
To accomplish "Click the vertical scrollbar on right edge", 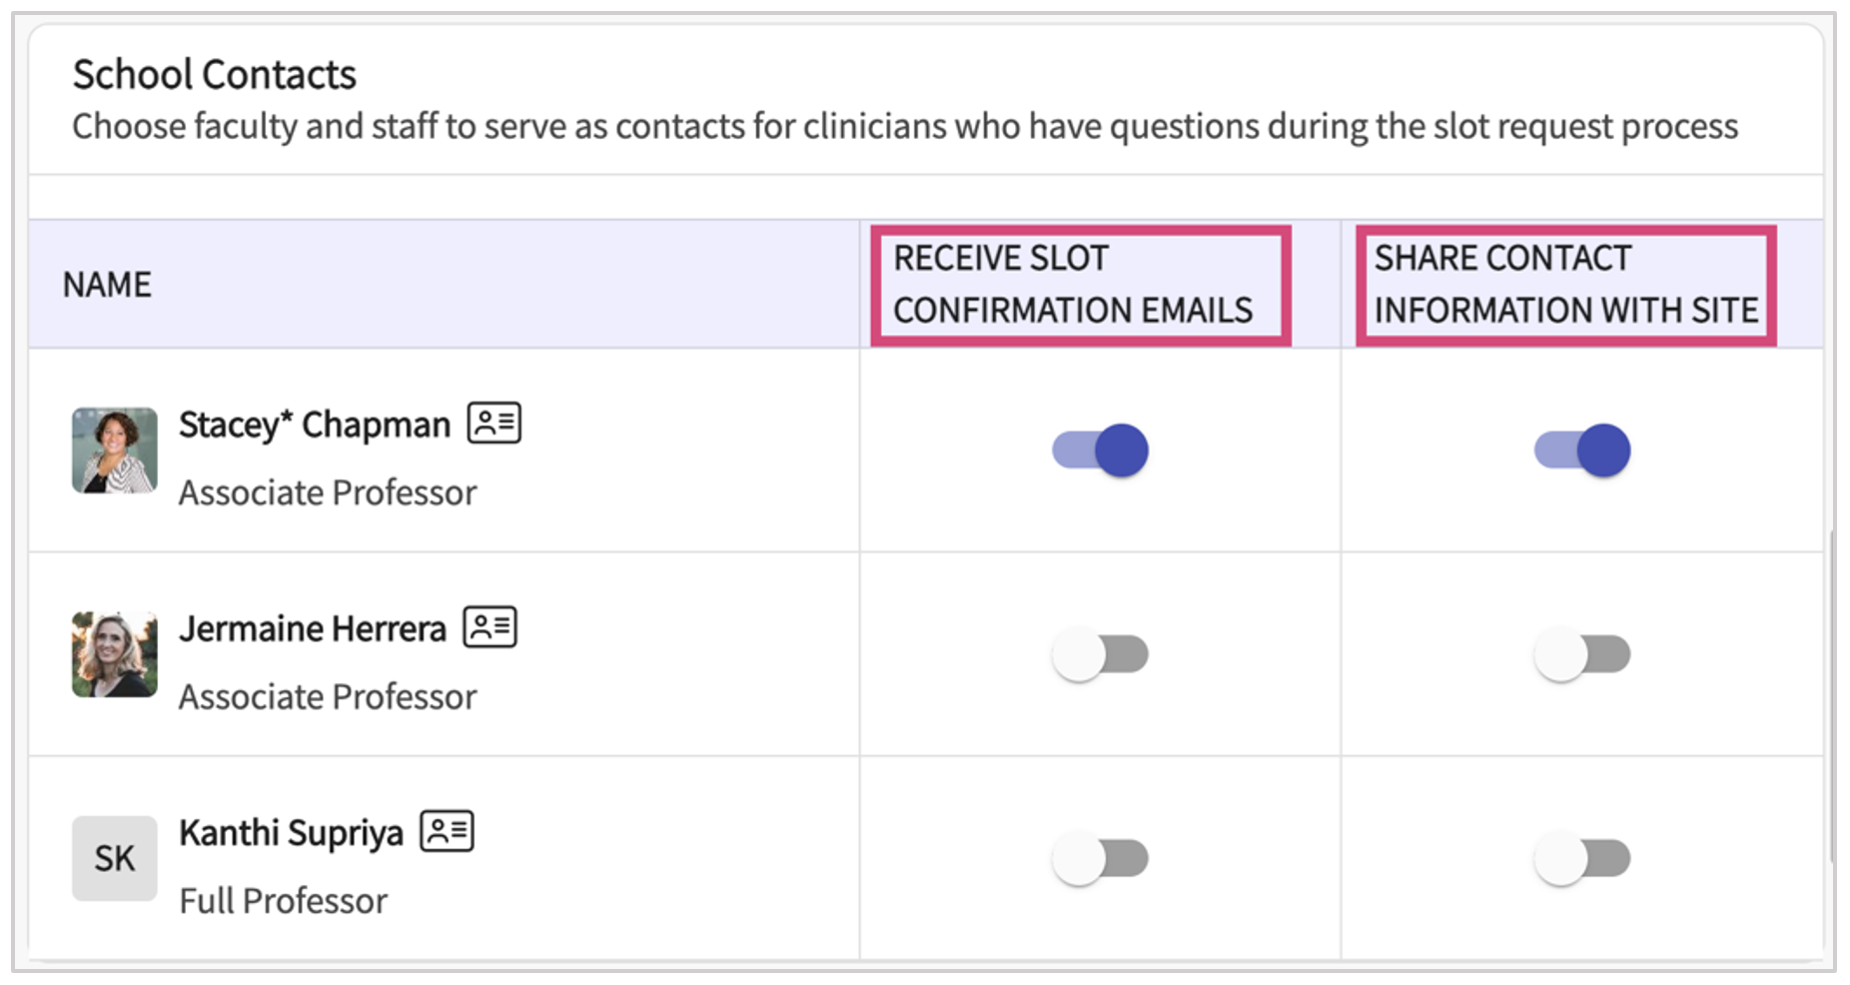I will (1832, 699).
